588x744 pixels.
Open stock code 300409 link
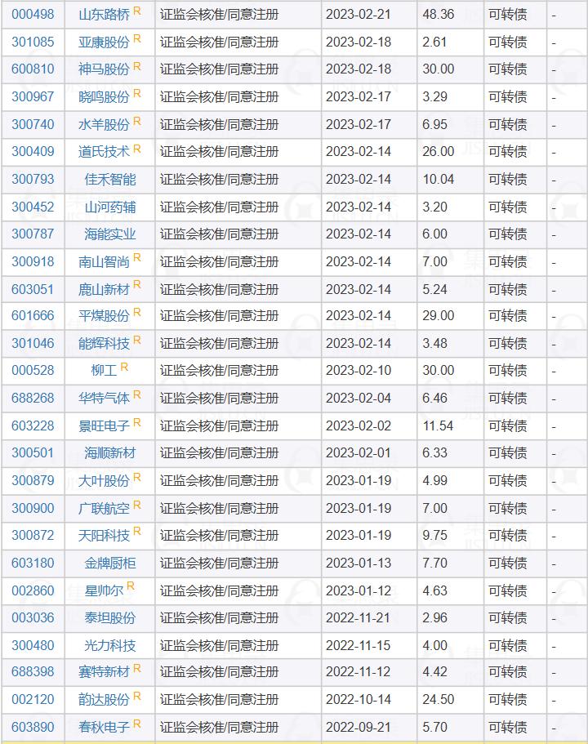point(33,151)
